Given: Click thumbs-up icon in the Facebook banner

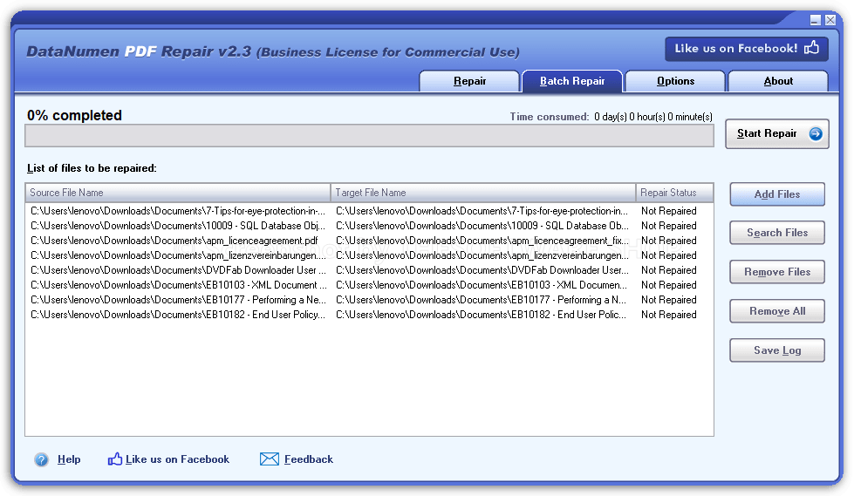Looking at the screenshot, I should tap(811, 48).
